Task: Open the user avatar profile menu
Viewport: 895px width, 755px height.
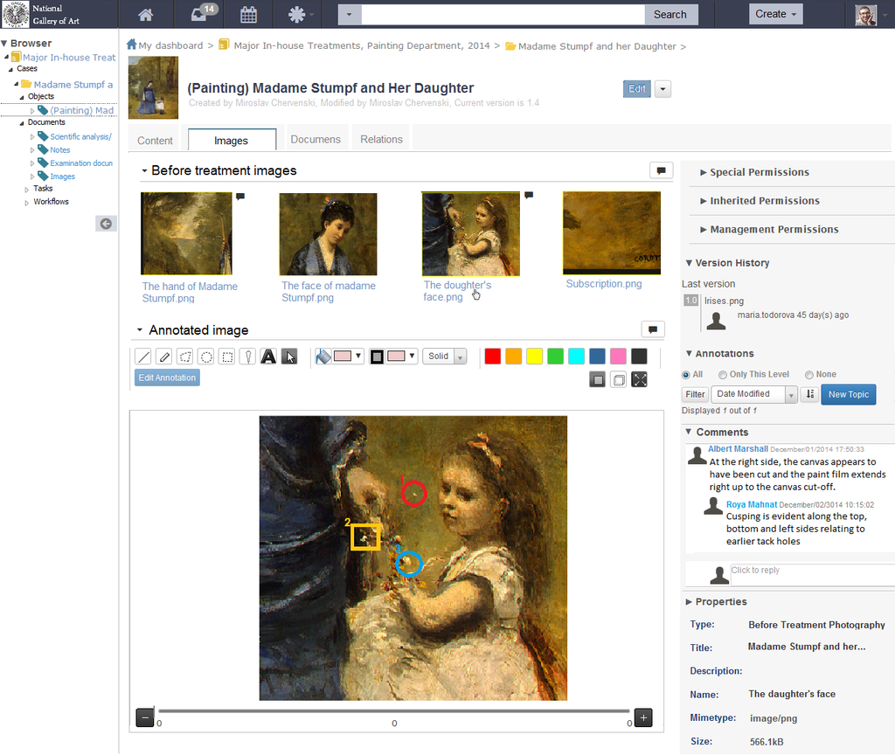Action: pyautogui.click(x=865, y=15)
